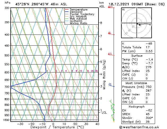Select the StmDir value 300°
The width and height of the screenshot is (167, 129).
pos(149,118)
